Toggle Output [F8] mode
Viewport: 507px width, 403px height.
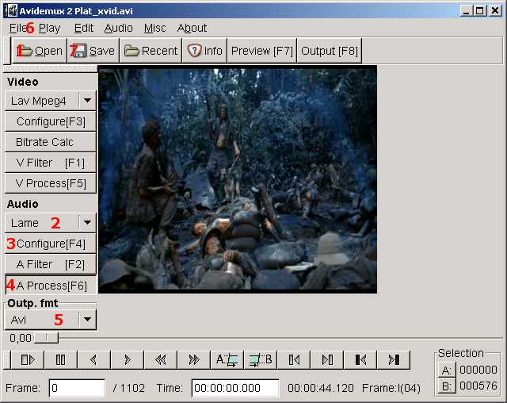pyautogui.click(x=330, y=51)
